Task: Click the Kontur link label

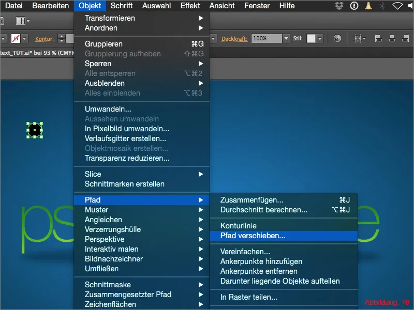Action: coord(45,39)
